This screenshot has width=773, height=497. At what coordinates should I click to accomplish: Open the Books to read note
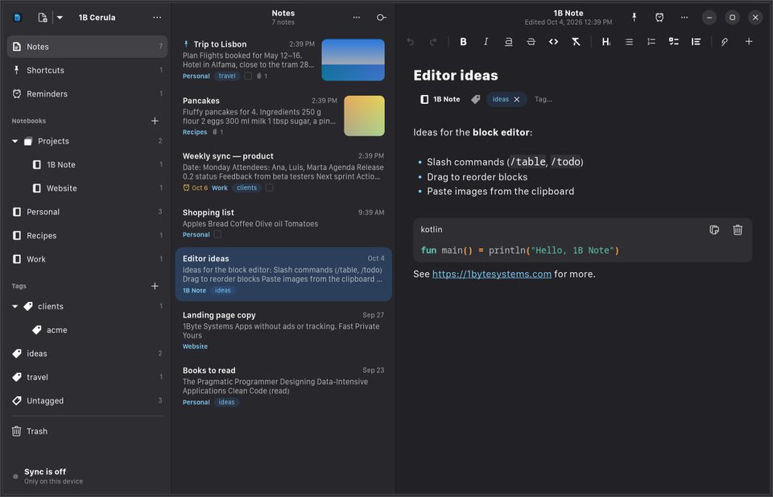point(283,386)
